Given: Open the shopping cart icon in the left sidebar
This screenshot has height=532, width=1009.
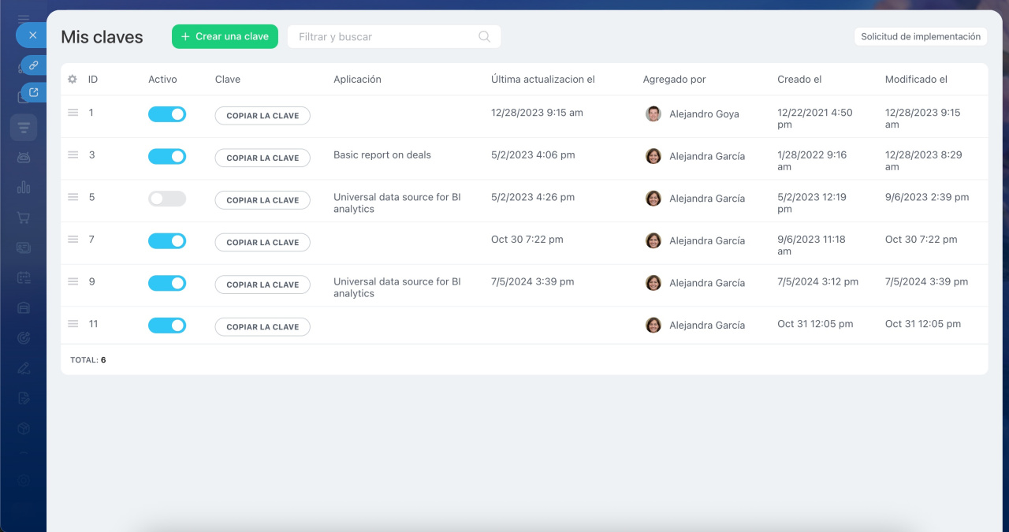Looking at the screenshot, I should pyautogui.click(x=24, y=218).
